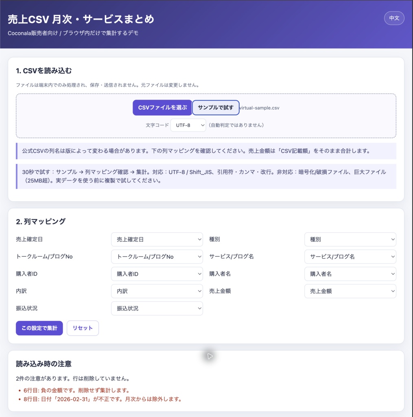Click the 1. CSVを読み込む heading
The height and width of the screenshot is (417, 413).
44,71
